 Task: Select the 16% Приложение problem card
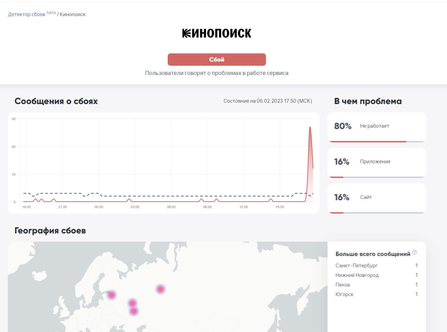[376, 163]
